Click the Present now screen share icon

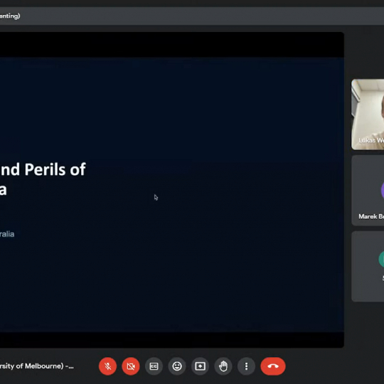[200, 366]
